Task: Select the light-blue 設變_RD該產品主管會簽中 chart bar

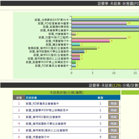Action: (74, 66)
